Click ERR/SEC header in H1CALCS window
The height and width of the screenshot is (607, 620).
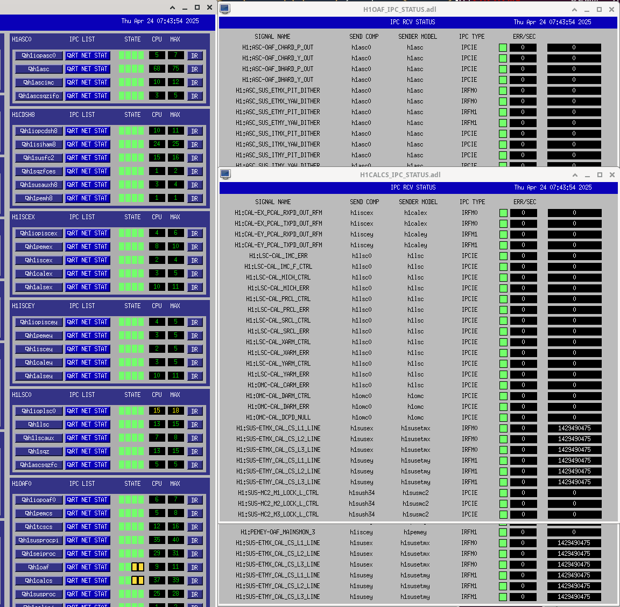[x=525, y=202]
